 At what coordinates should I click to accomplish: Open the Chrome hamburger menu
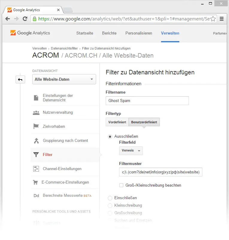(x=222, y=19)
